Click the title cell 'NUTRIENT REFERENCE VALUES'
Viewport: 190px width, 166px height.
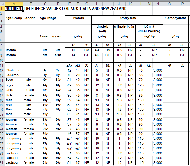[14, 9]
